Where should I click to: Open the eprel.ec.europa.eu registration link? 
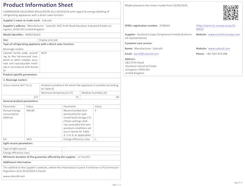tap(216, 27)
